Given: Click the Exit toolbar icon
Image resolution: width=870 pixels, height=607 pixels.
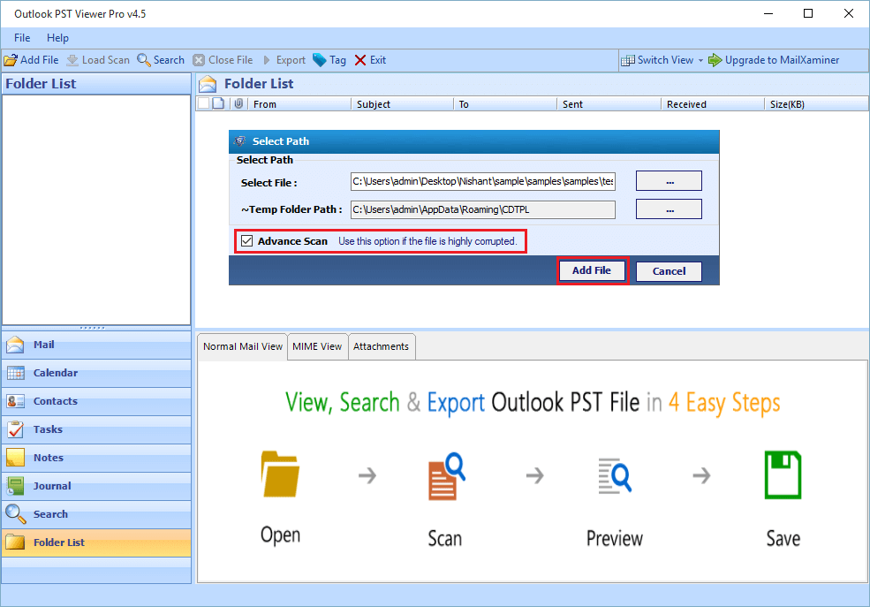Looking at the screenshot, I should click(360, 60).
